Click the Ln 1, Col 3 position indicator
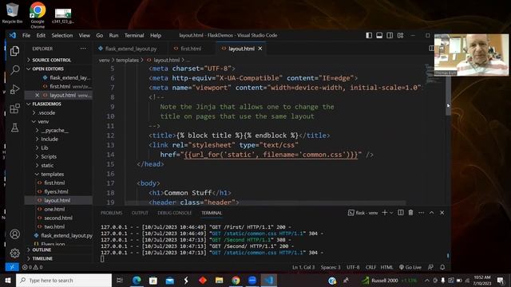Viewport: 511px width, 287px height. (303, 267)
